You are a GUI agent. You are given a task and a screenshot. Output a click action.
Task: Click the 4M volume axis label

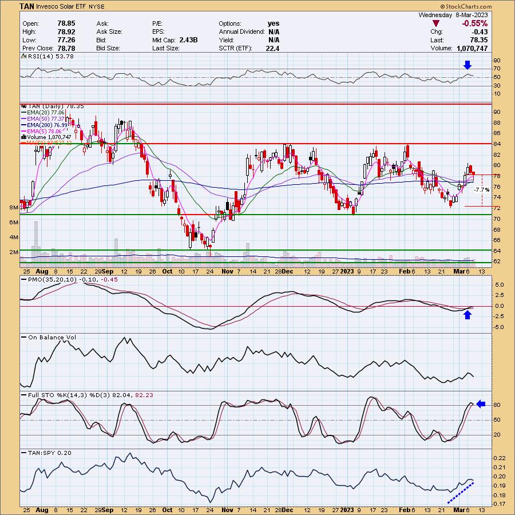(14, 237)
